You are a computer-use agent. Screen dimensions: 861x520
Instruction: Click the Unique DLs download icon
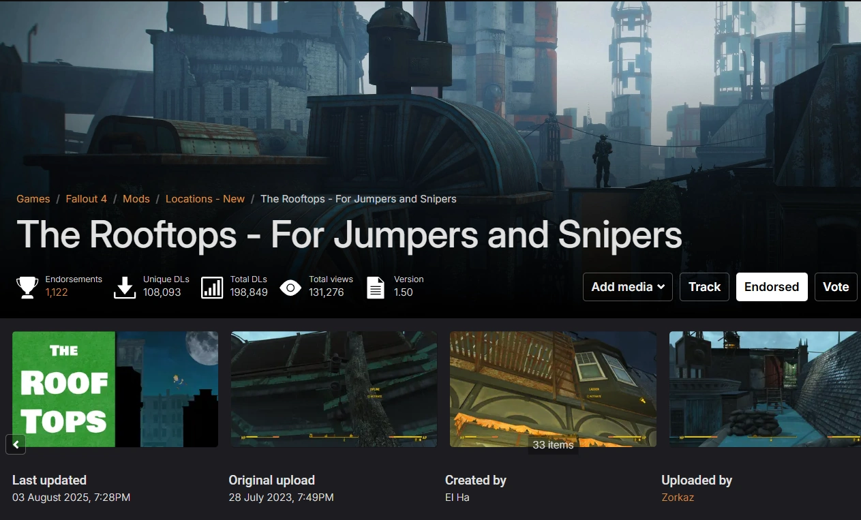click(x=124, y=287)
